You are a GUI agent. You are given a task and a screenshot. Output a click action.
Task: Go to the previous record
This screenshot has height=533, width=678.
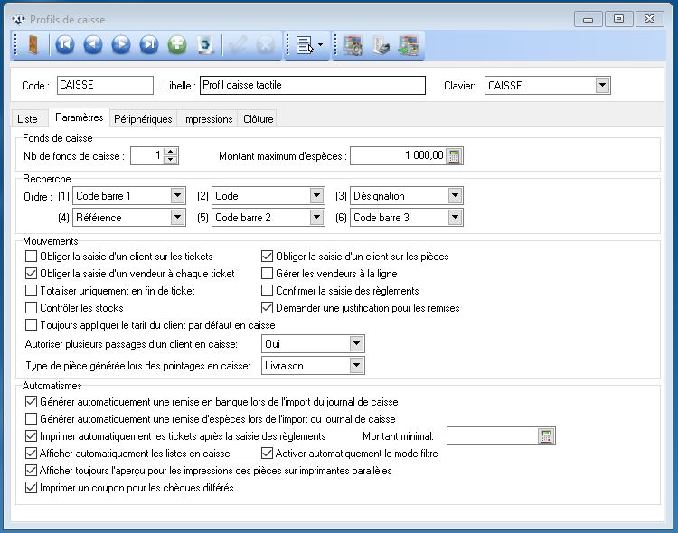coord(93,44)
